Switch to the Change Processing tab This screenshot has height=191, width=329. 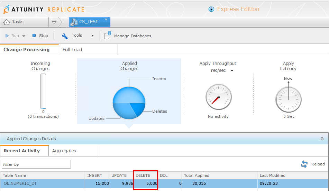[29, 50]
